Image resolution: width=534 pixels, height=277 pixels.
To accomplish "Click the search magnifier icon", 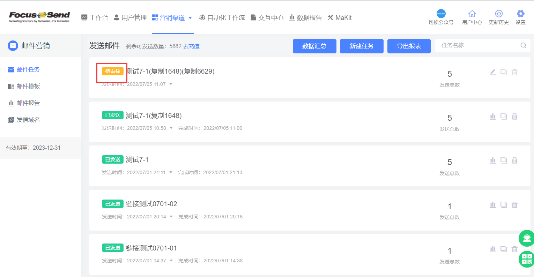I will [523, 45].
